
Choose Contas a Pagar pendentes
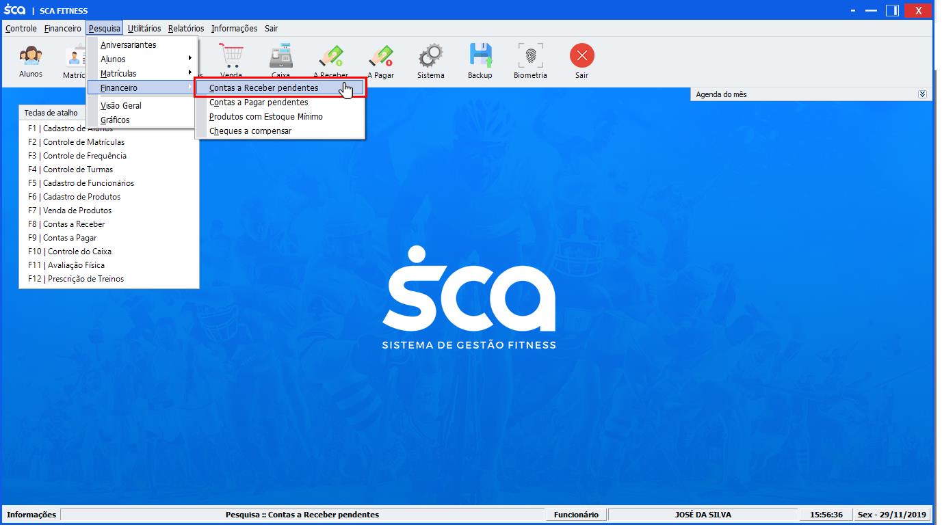coord(280,103)
